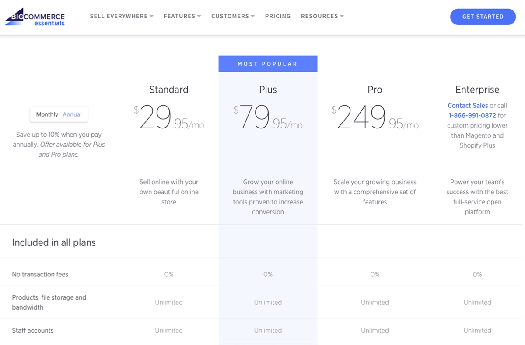Click the Included in all plans heading

(x=54, y=243)
